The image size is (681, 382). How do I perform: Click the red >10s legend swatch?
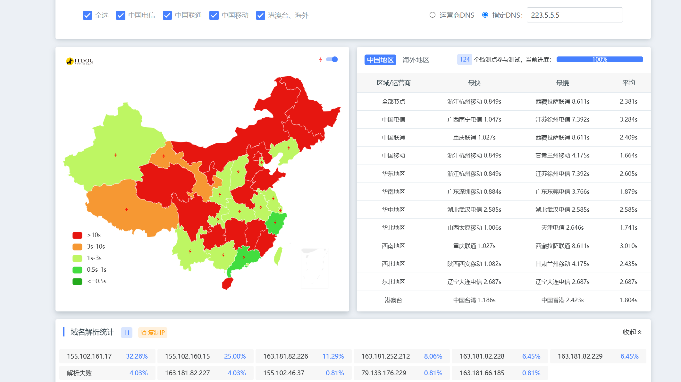click(77, 235)
